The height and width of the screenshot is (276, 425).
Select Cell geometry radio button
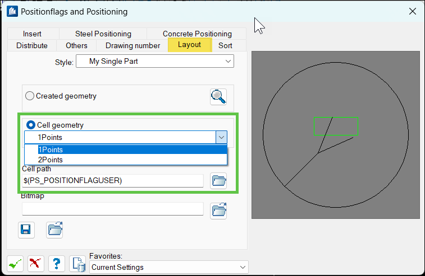[31, 125]
